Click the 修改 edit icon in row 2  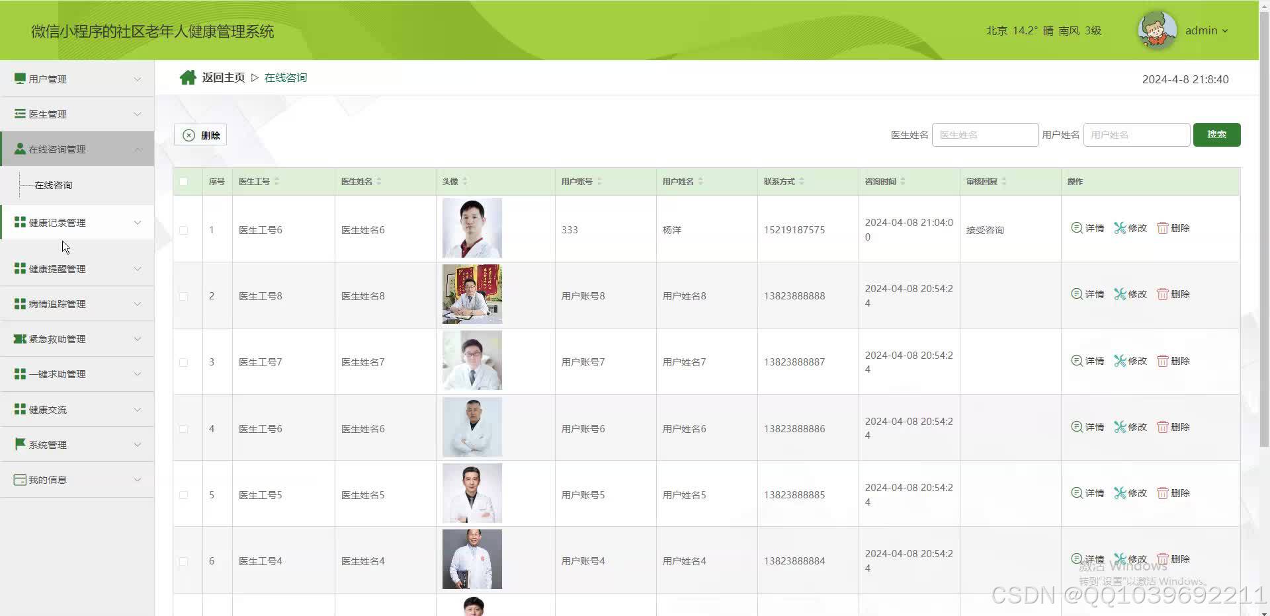click(1119, 294)
